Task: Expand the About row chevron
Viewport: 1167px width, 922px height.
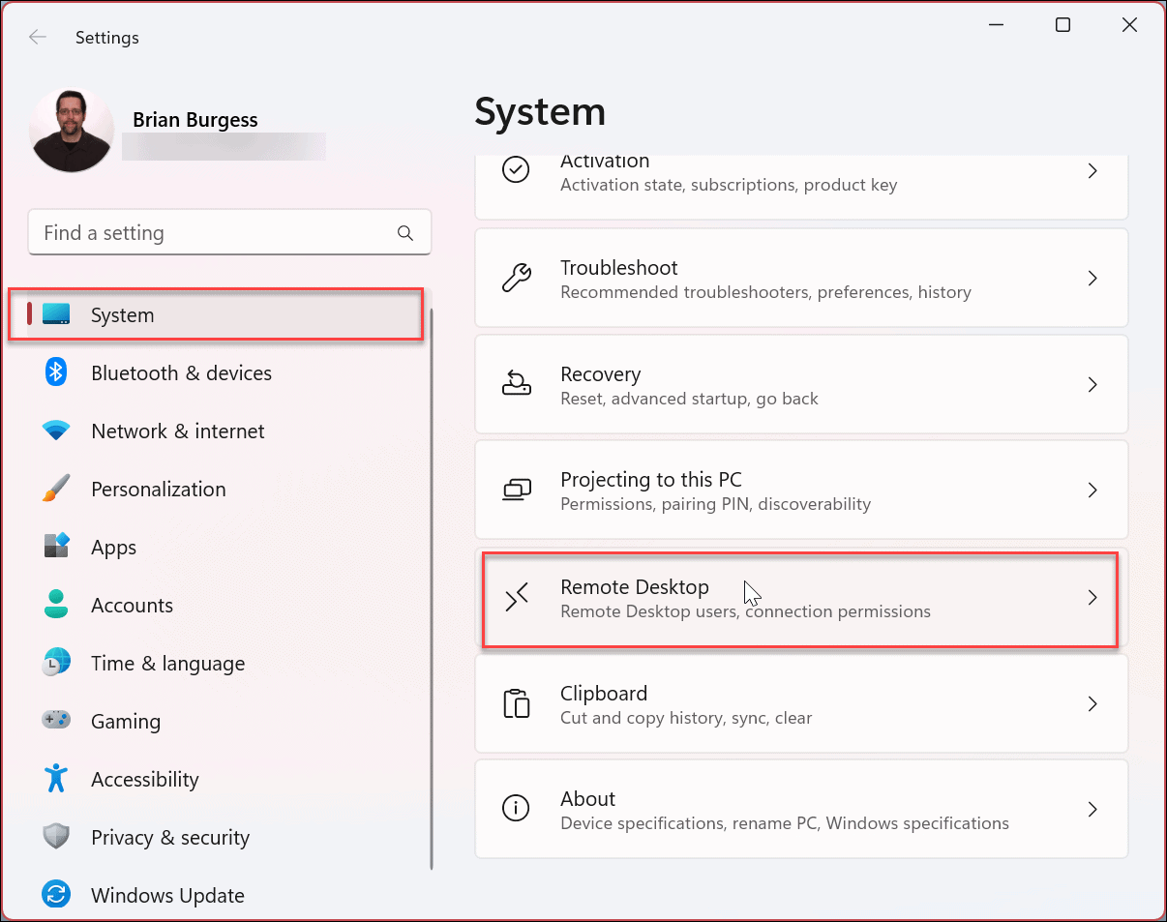Action: click(x=1092, y=809)
